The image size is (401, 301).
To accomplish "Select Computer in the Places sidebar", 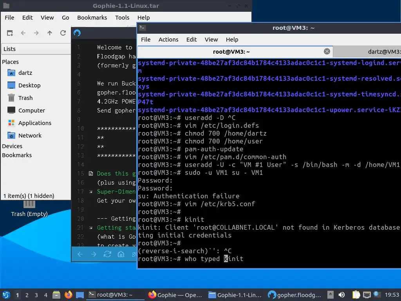I will pos(26,110).
